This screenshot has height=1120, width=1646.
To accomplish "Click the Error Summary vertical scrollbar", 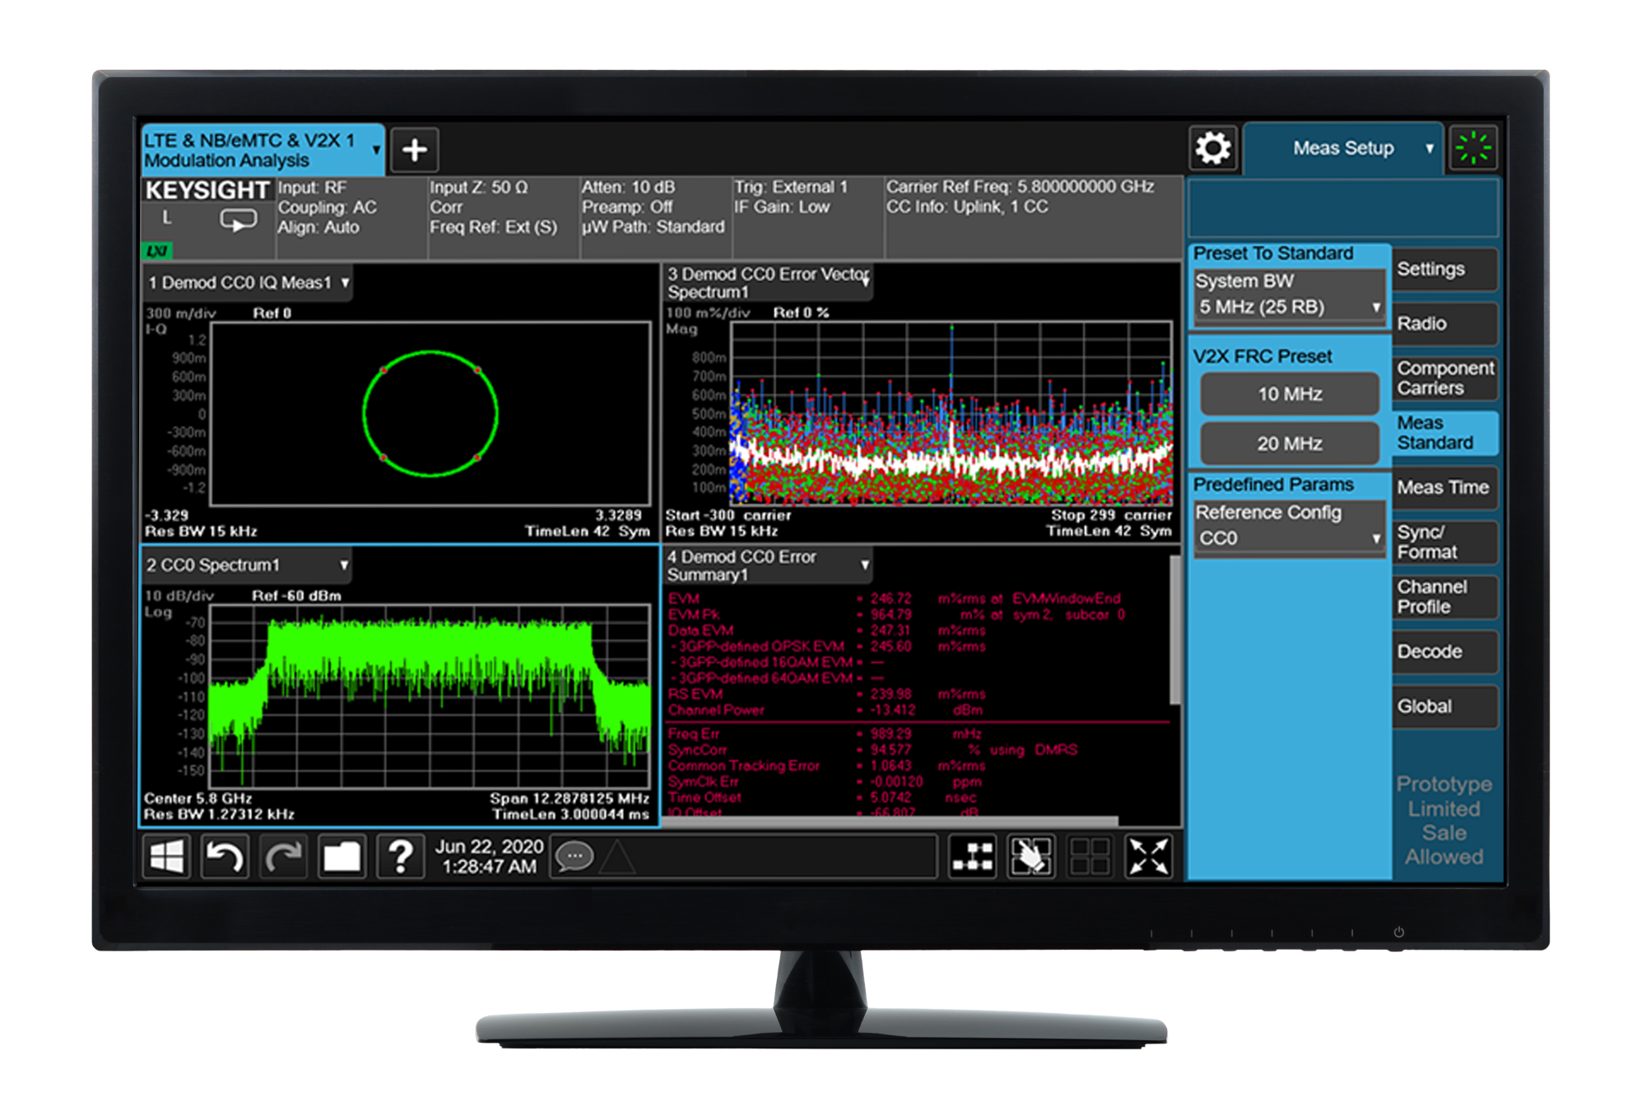I will coord(1175,630).
